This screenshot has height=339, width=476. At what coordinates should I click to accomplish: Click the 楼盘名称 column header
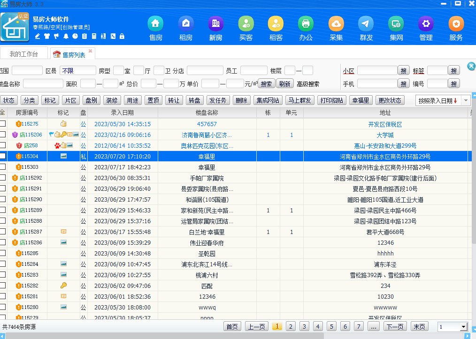(x=207, y=113)
